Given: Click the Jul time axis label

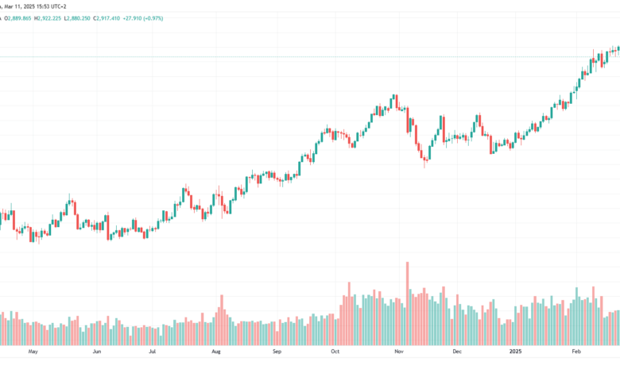Looking at the screenshot, I should tap(152, 352).
